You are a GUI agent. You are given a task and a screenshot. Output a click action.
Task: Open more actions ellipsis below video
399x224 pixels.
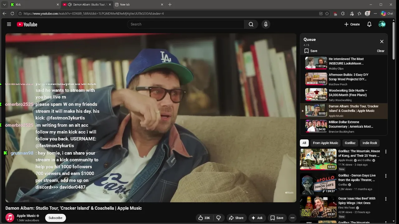[292, 218]
